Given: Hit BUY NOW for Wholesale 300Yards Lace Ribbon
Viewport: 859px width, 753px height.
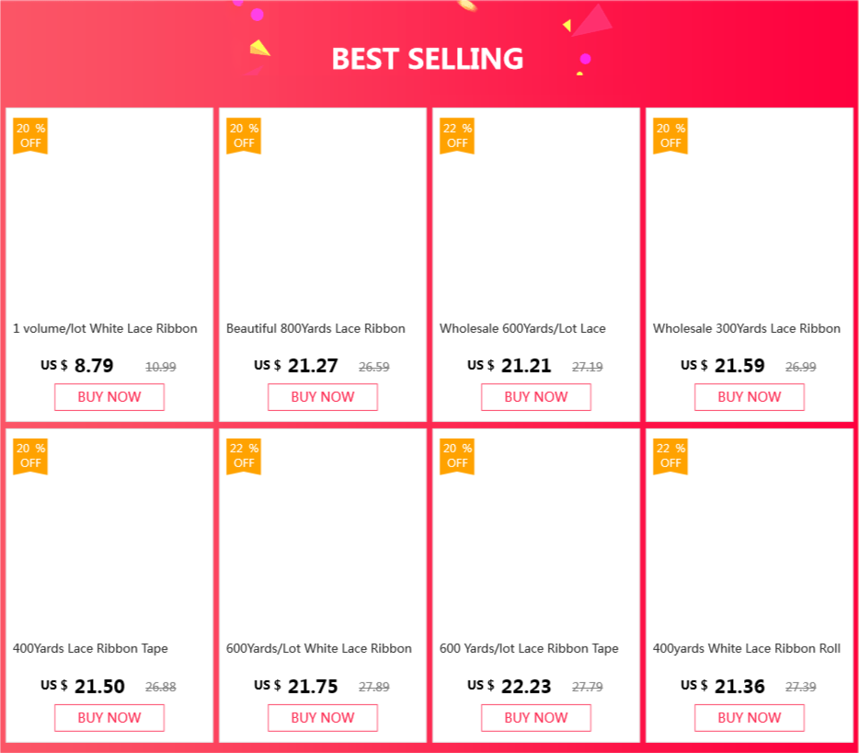Looking at the screenshot, I should click(750, 397).
